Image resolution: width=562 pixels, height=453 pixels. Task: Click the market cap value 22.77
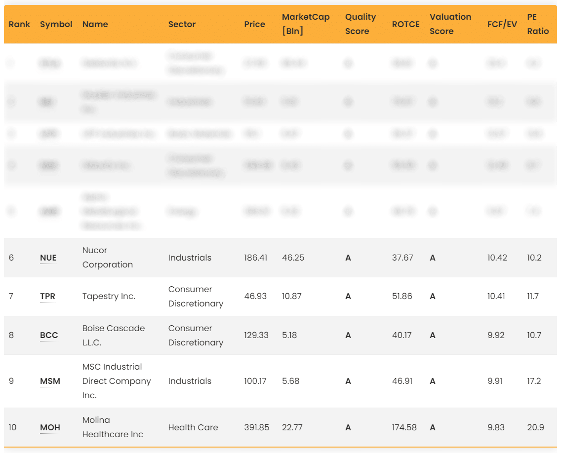[292, 427]
